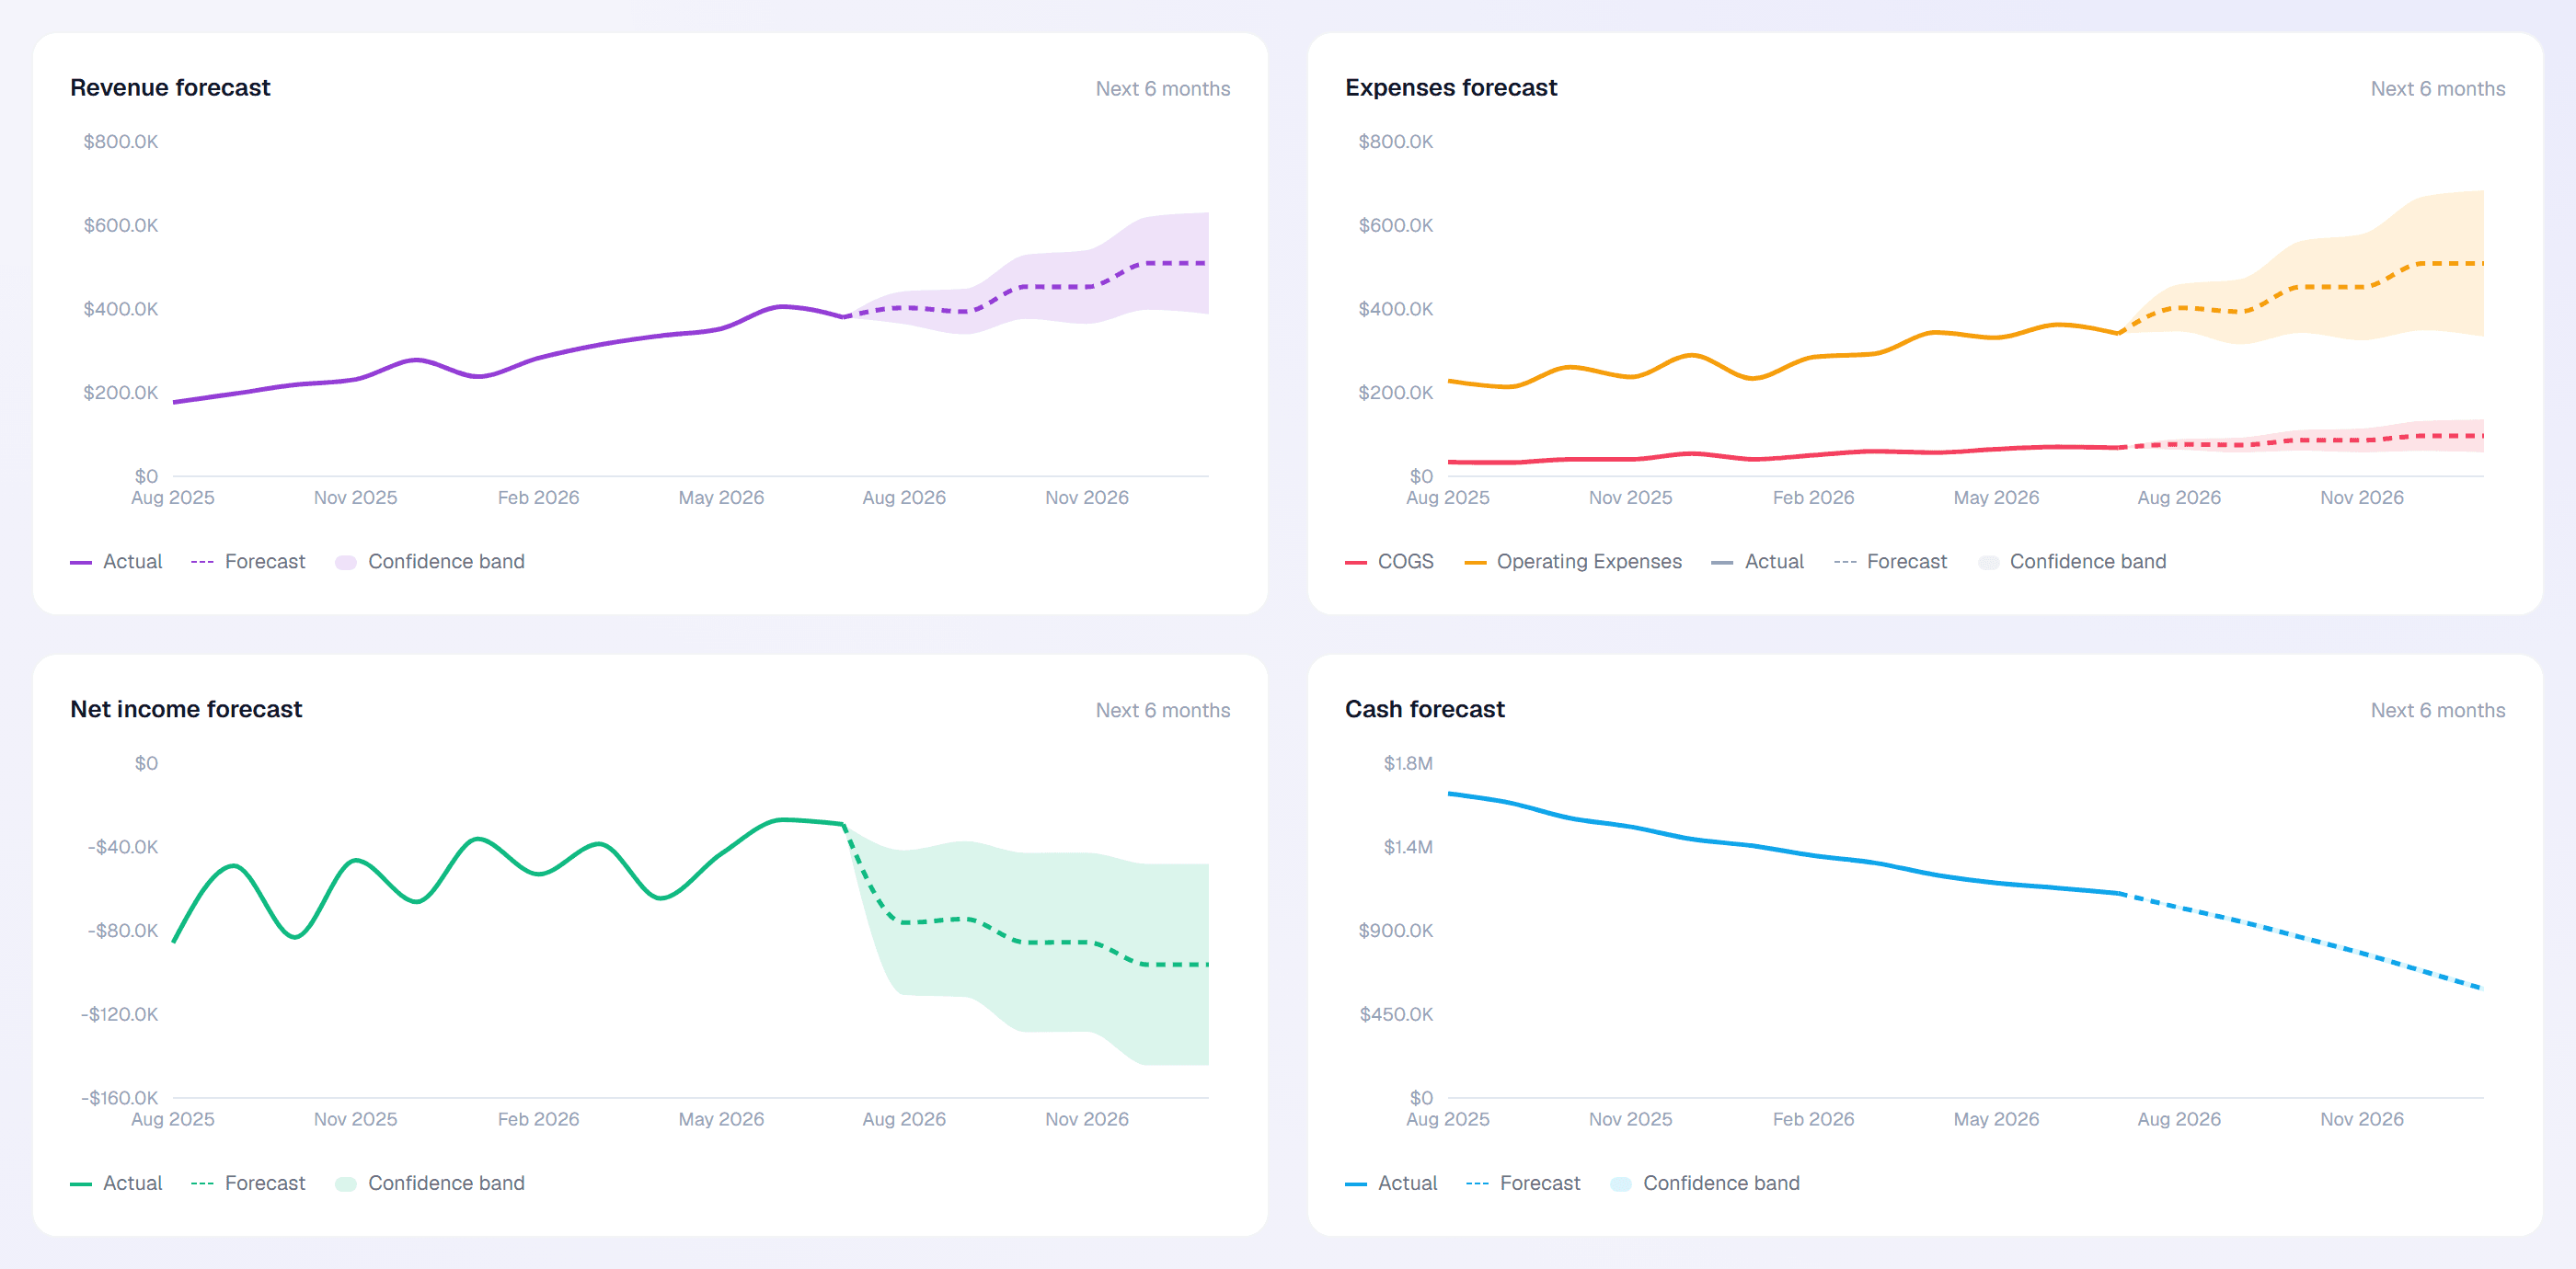The width and height of the screenshot is (2576, 1269).
Task: Toggle Confidence band in Expenses forecast legend
Action: [x=2072, y=562]
